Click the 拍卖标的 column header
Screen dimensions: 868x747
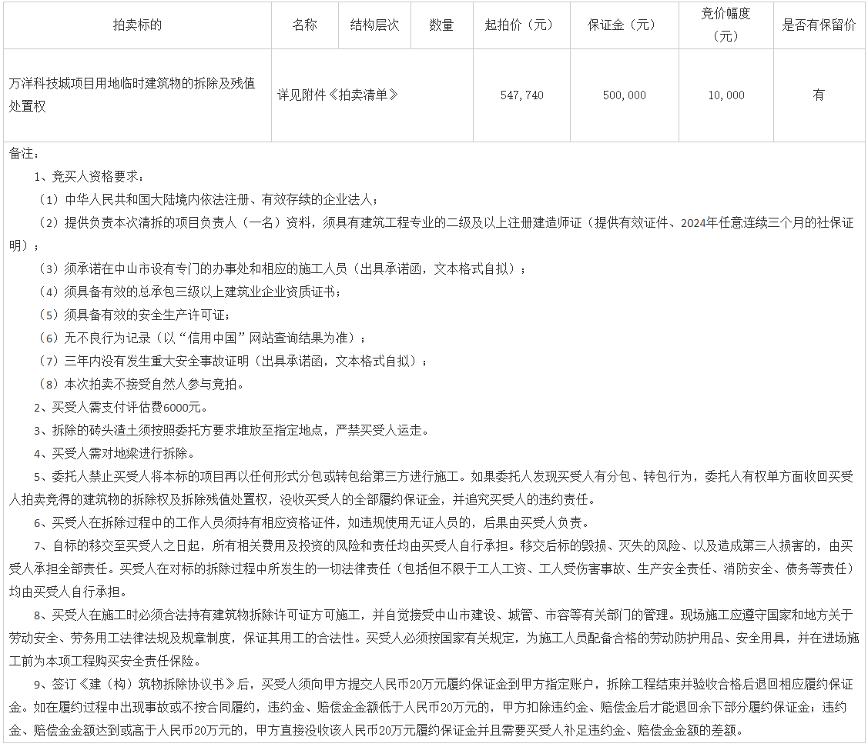(x=137, y=25)
